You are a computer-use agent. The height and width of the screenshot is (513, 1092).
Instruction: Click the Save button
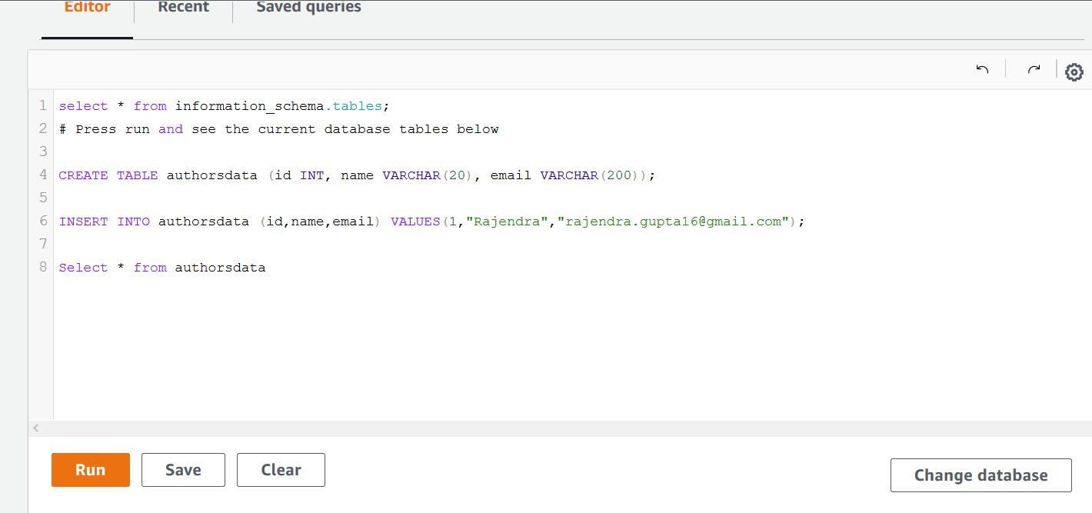[183, 470]
